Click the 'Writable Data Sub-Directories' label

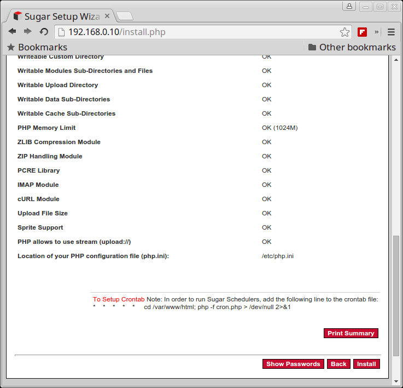coord(63,99)
